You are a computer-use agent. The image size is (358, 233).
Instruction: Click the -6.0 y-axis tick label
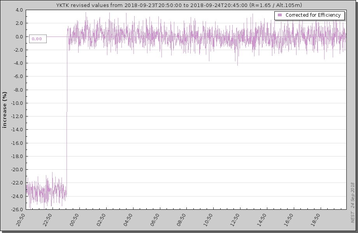(x=18, y=77)
